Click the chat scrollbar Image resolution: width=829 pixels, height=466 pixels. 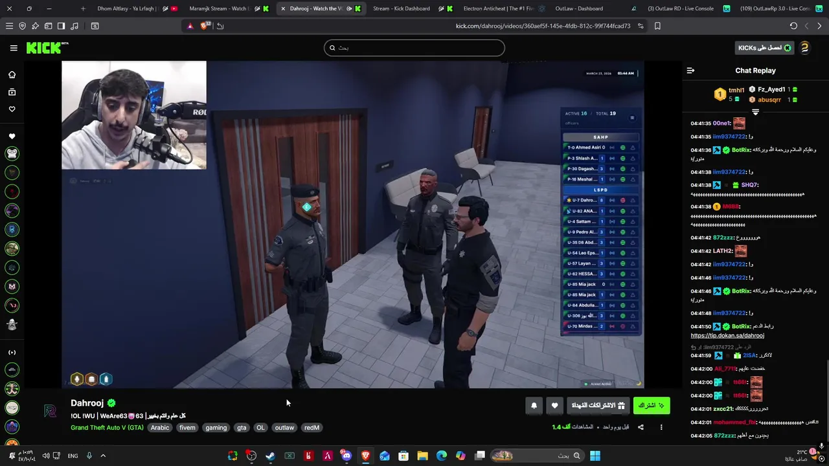826,382
